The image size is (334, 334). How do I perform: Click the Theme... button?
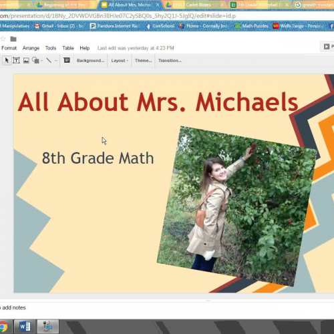tap(143, 61)
